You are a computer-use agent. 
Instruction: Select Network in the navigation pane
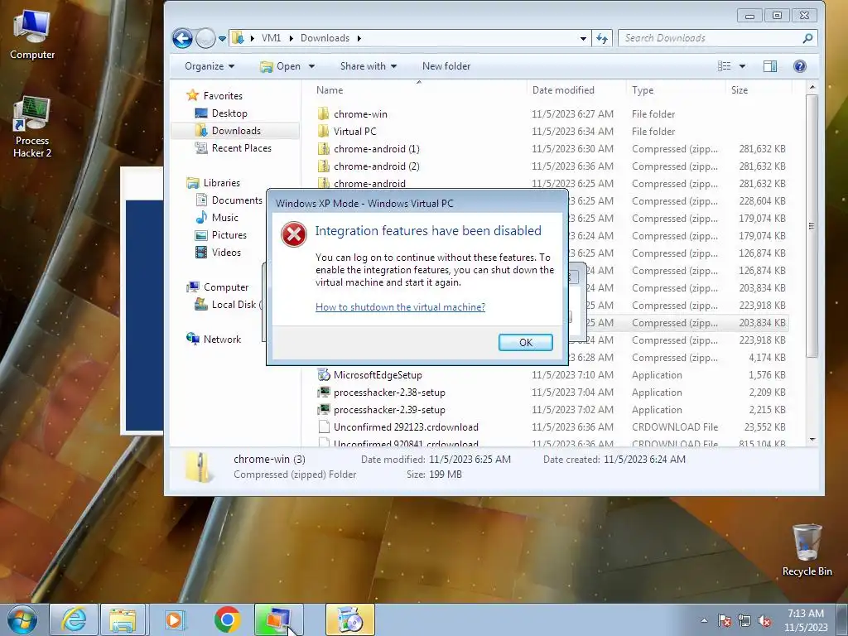tap(222, 339)
